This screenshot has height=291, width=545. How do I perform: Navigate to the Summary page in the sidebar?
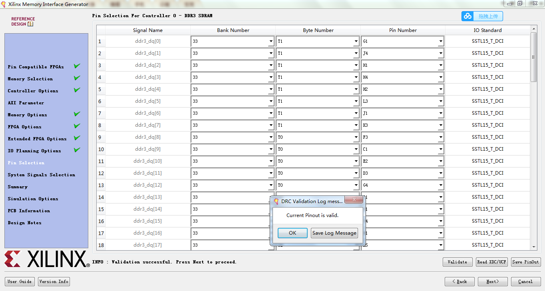click(18, 187)
